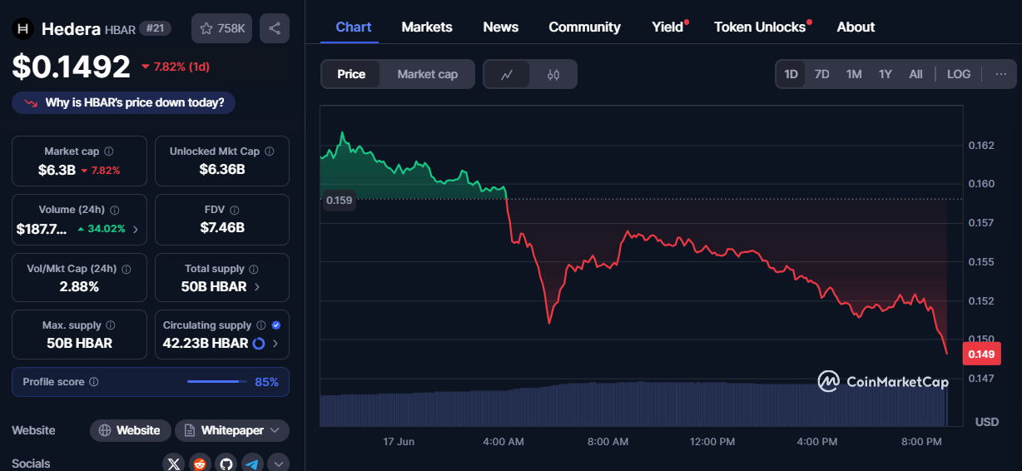Click the Total supply info icon
1022x471 pixels.
point(254,269)
